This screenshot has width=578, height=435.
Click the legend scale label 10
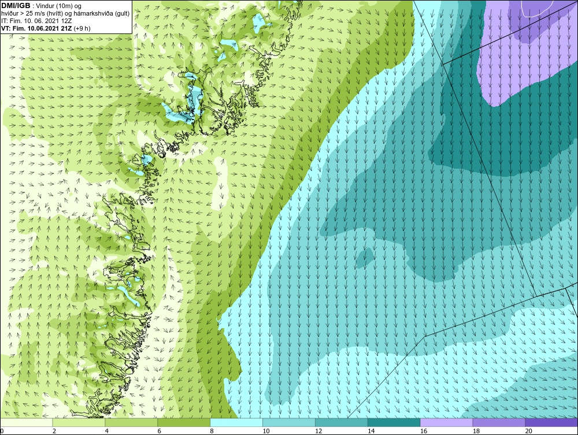point(266,431)
